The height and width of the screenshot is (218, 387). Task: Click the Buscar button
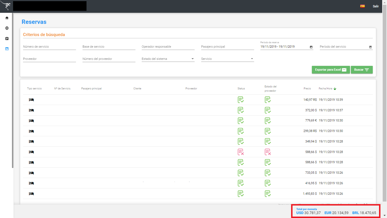tap(362, 70)
